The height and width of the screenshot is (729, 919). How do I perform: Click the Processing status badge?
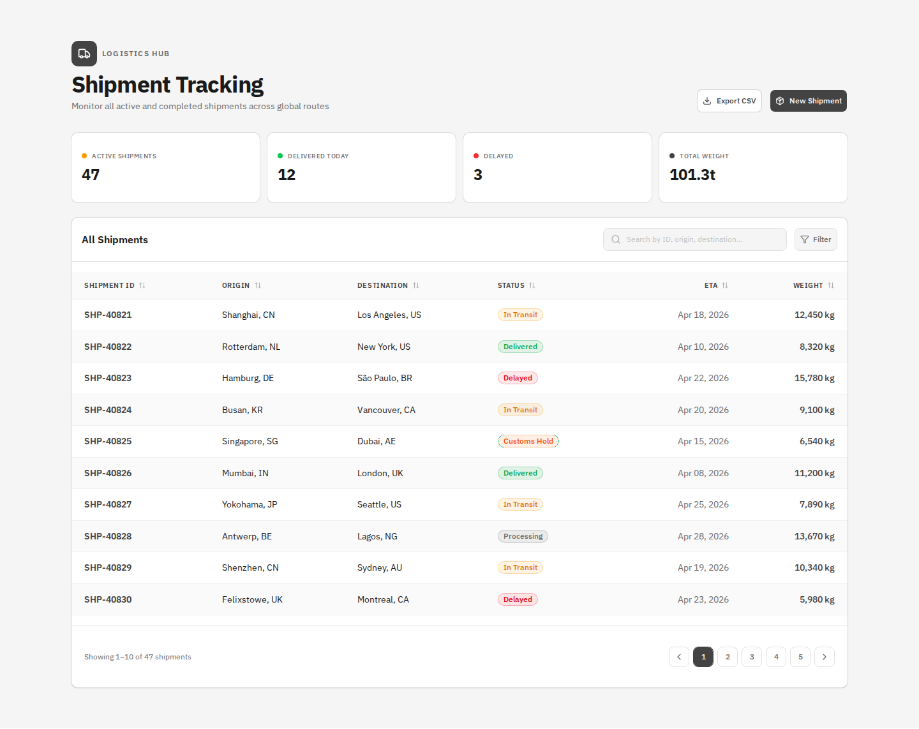(x=523, y=536)
